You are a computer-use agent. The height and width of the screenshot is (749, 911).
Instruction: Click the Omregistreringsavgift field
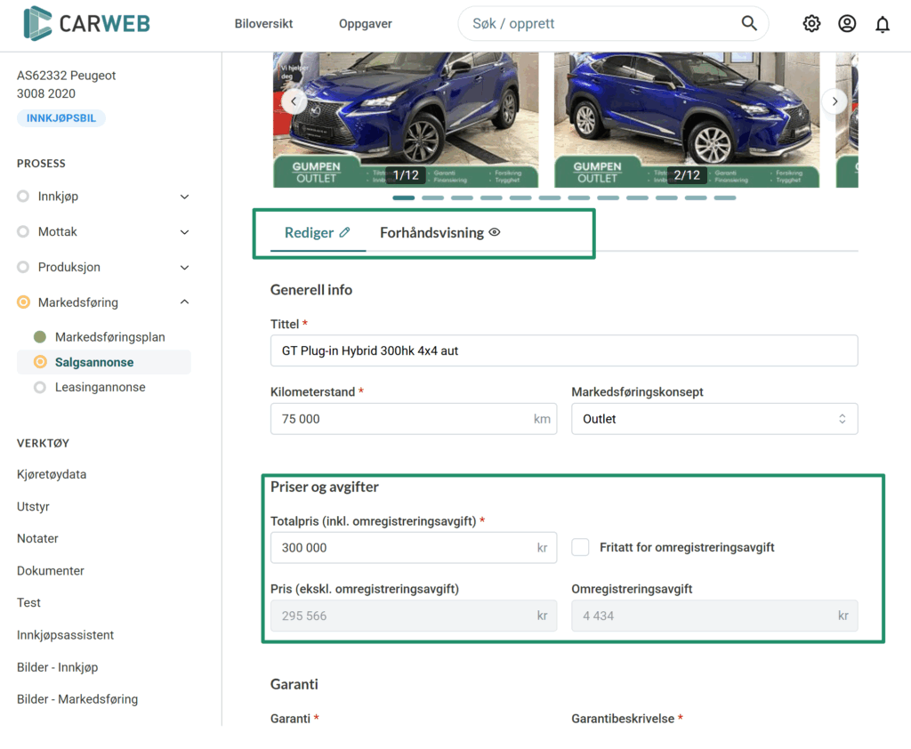pyautogui.click(x=714, y=616)
